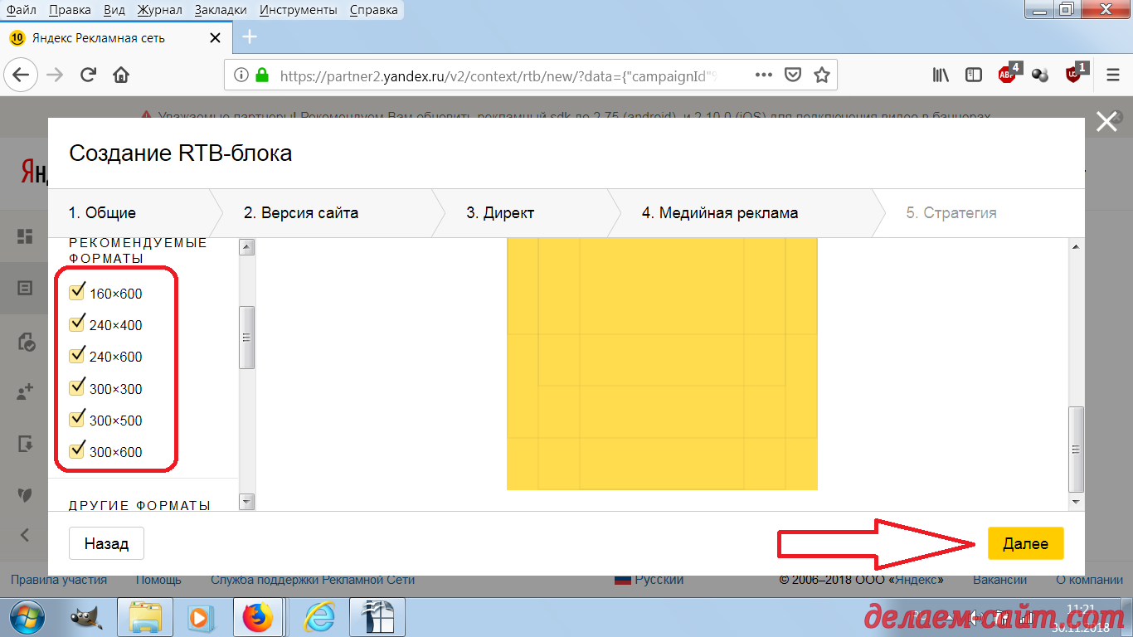
Task: Launch GIMP from taskbar
Action: click(x=85, y=618)
